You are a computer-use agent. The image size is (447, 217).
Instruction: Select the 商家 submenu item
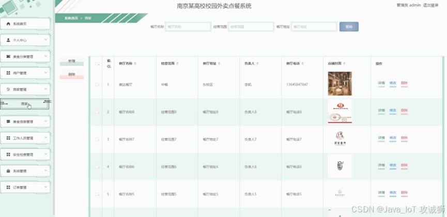(25, 104)
